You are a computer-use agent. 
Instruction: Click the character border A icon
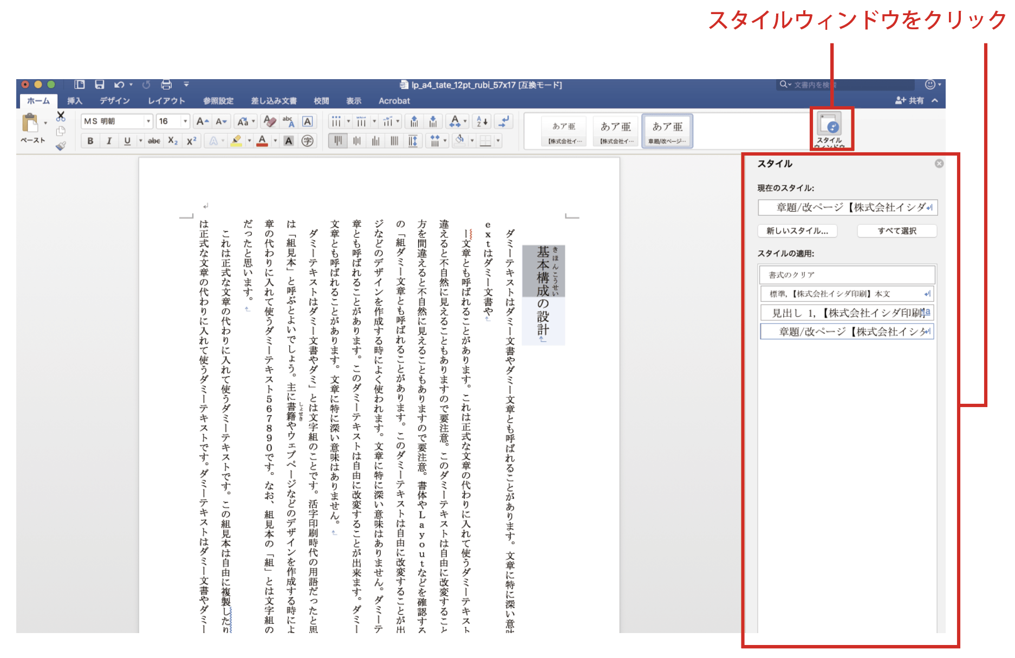(x=307, y=121)
